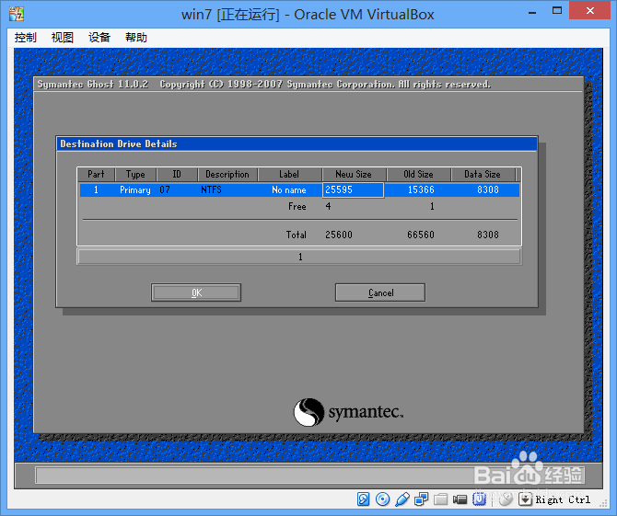The image size is (617, 516).
Task: Click the ID column header
Action: (x=177, y=174)
